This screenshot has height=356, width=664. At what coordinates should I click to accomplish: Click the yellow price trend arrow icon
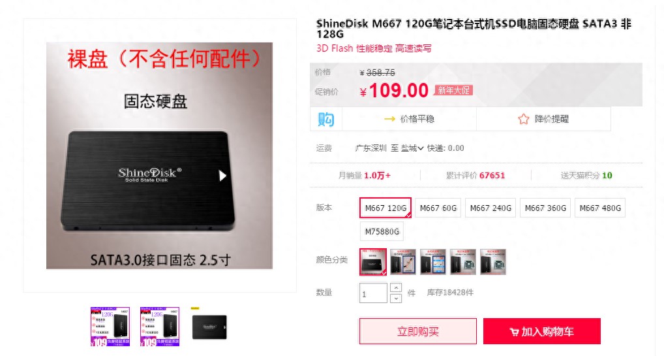pos(389,120)
